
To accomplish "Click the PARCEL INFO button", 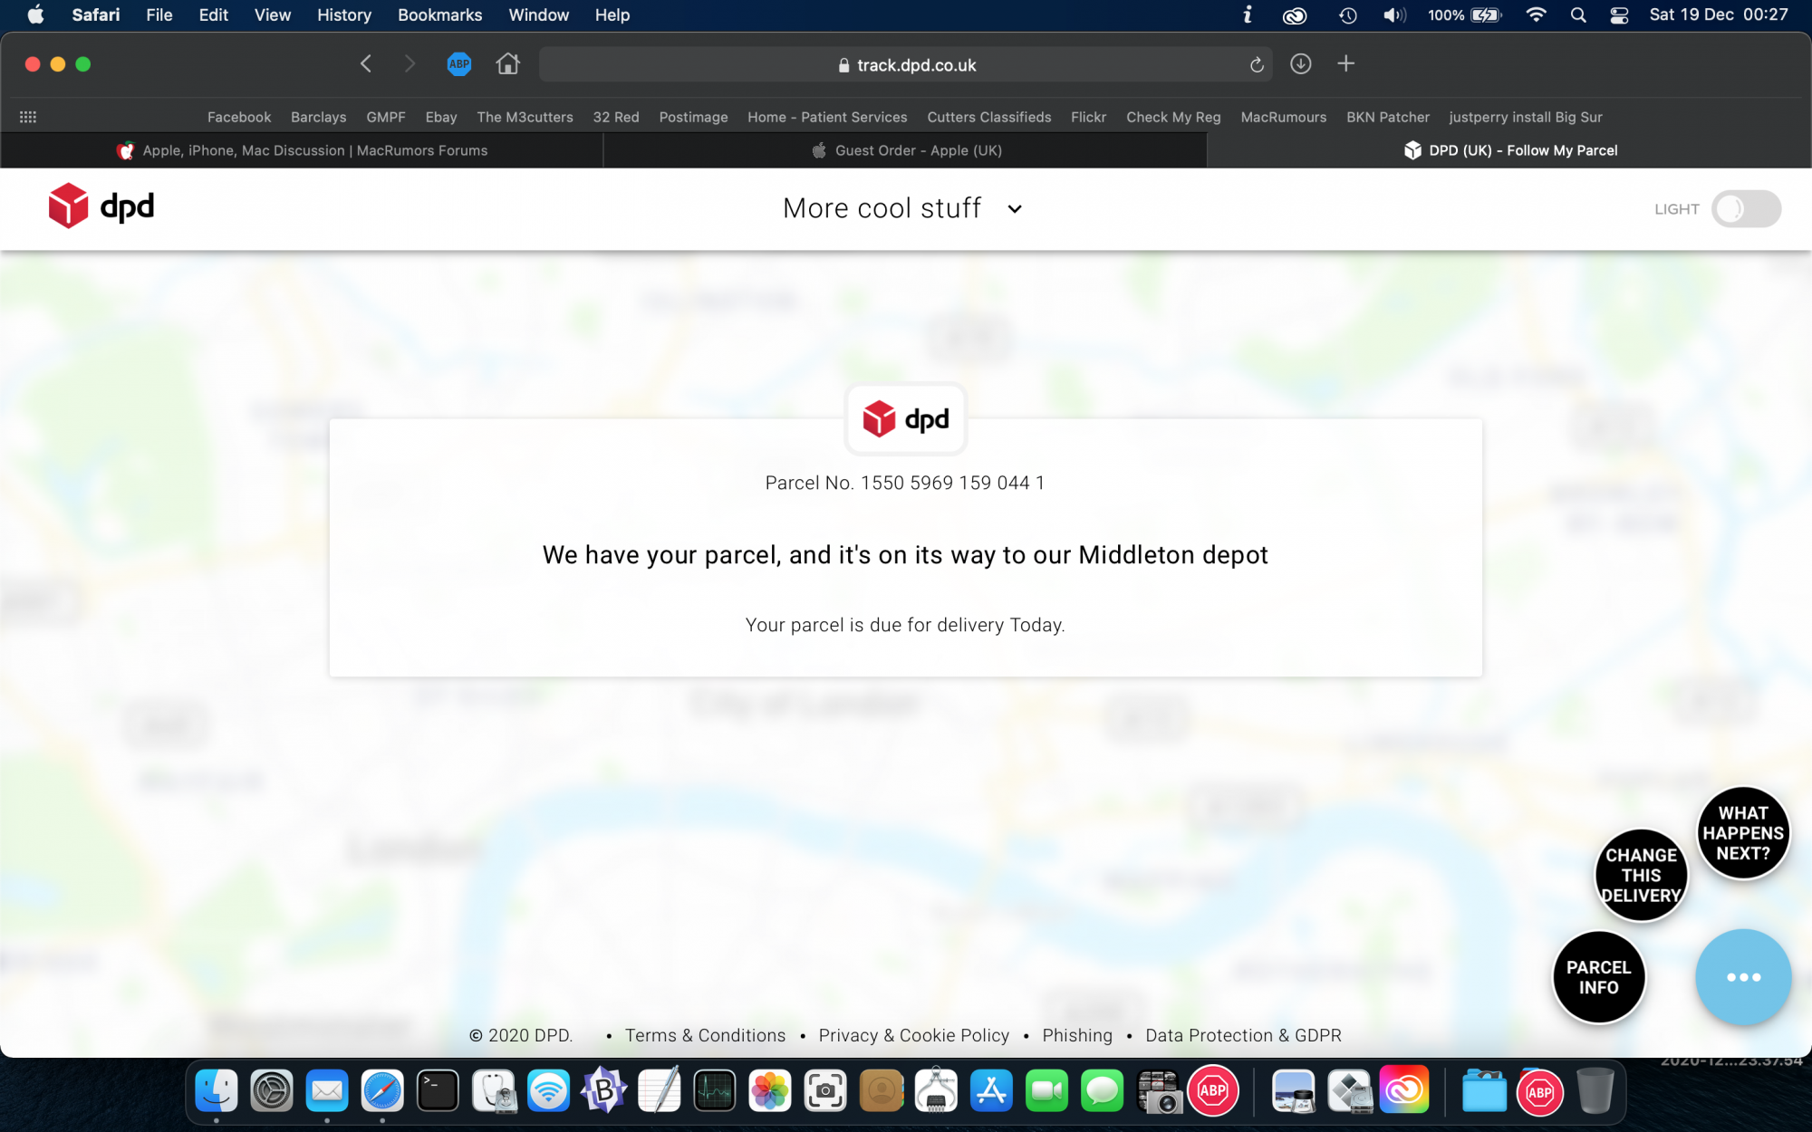I will click(x=1598, y=977).
